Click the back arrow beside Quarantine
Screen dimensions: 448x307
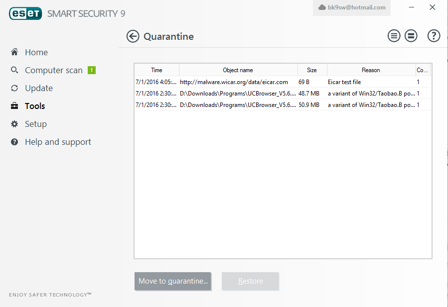coord(133,36)
